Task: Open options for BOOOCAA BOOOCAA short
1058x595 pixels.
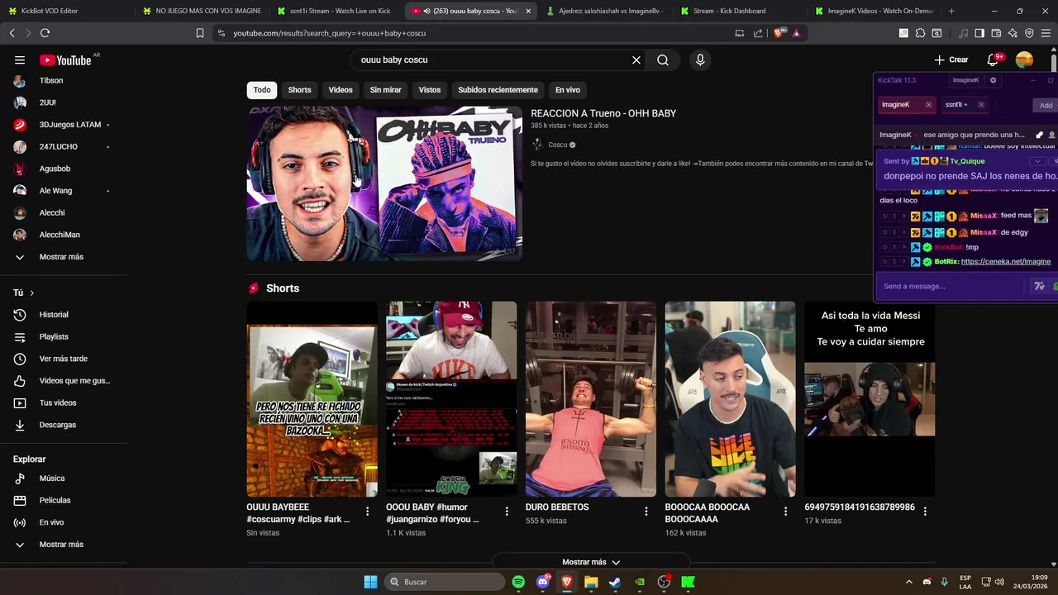Action: coord(786,512)
